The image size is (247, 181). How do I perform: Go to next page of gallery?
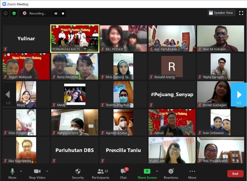point(239,95)
